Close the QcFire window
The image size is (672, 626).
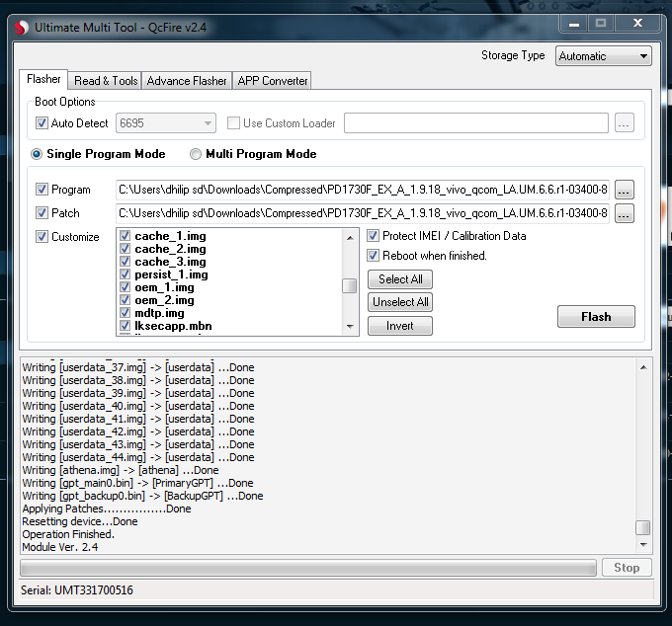click(637, 24)
